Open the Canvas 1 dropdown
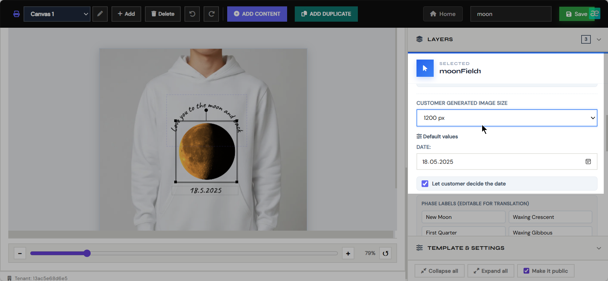 pyautogui.click(x=57, y=14)
